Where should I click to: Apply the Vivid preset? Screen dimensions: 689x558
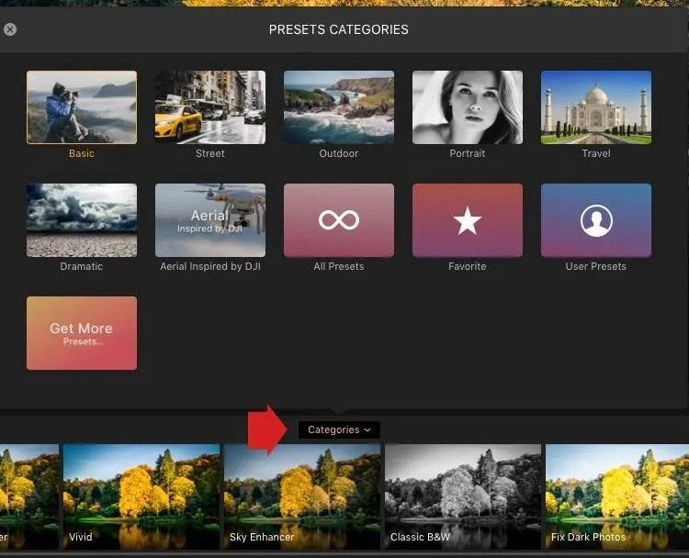click(141, 497)
